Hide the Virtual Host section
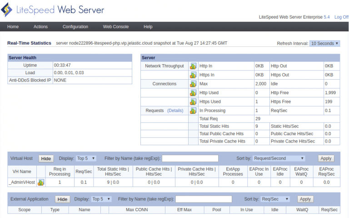Screen dimensions: 349x218 pos(46,158)
